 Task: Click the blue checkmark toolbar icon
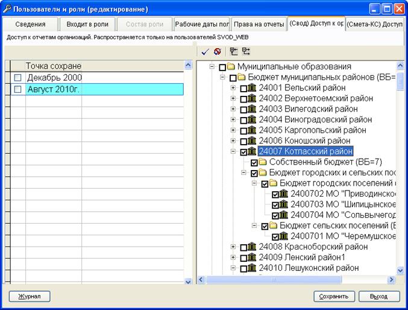(x=205, y=52)
